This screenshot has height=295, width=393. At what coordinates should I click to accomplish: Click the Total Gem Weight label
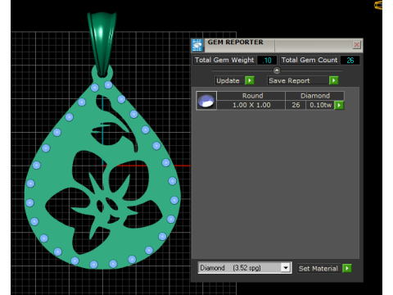click(224, 60)
